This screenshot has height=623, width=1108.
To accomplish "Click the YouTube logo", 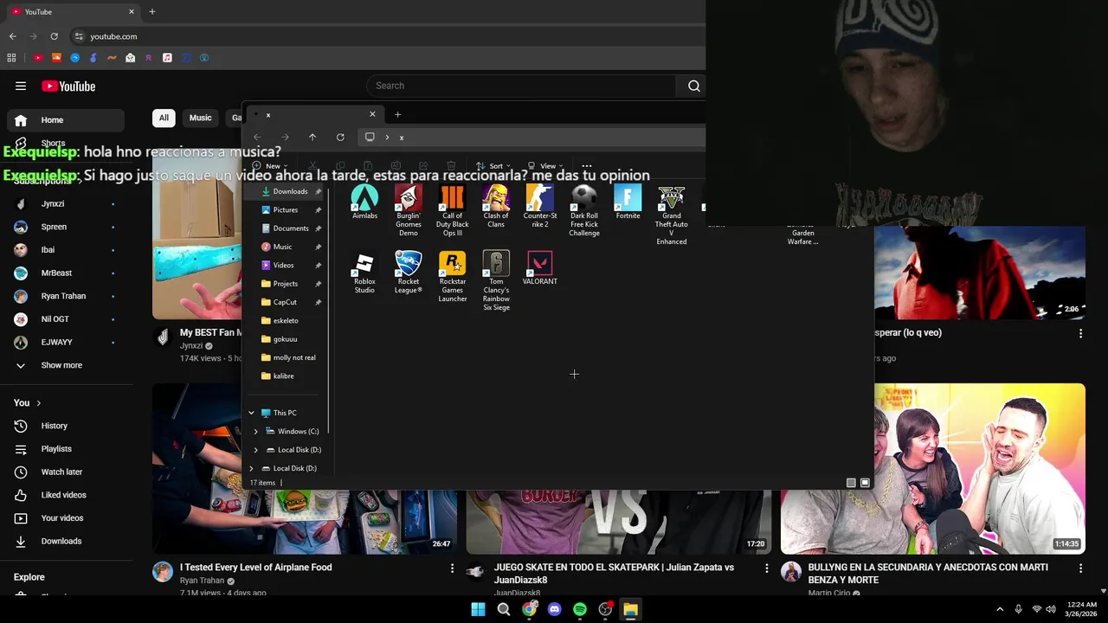I will (68, 86).
